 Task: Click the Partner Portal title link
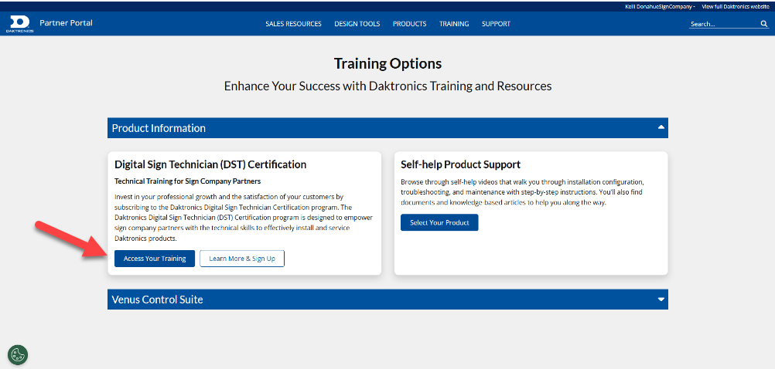66,23
